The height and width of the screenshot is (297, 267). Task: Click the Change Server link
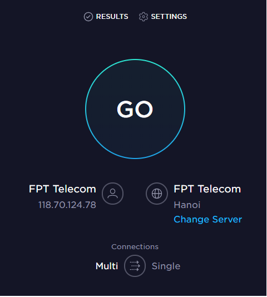[208, 220]
